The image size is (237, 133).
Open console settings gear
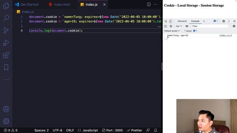pos(234,26)
